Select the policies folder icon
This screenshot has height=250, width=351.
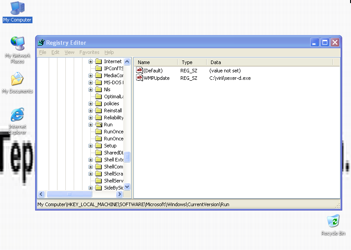pyautogui.click(x=98, y=104)
